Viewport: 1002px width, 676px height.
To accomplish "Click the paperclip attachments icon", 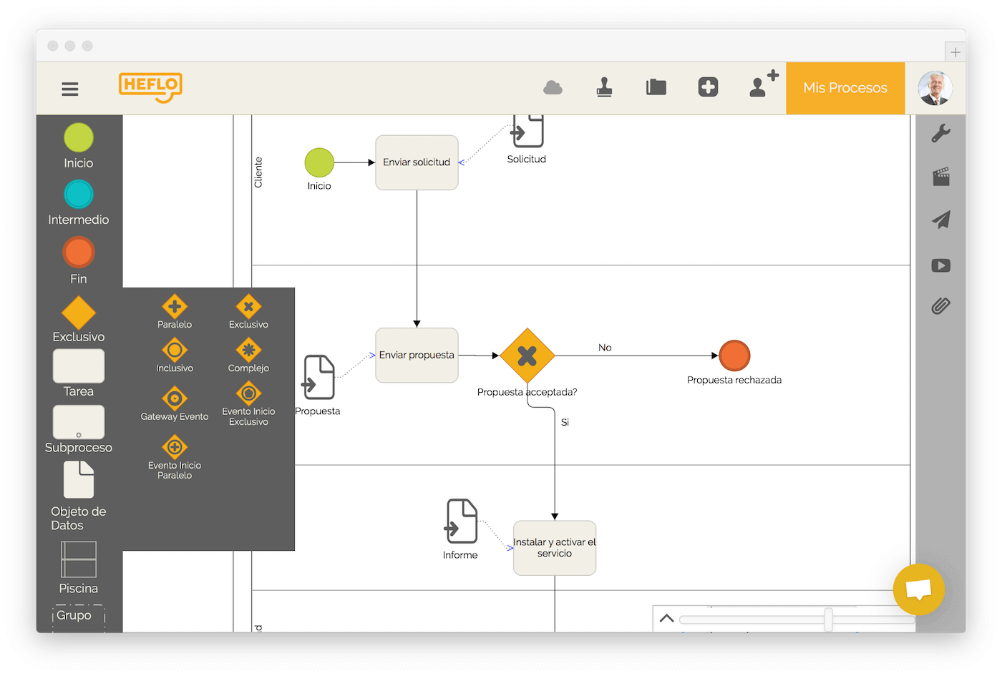I will pyautogui.click(x=940, y=306).
